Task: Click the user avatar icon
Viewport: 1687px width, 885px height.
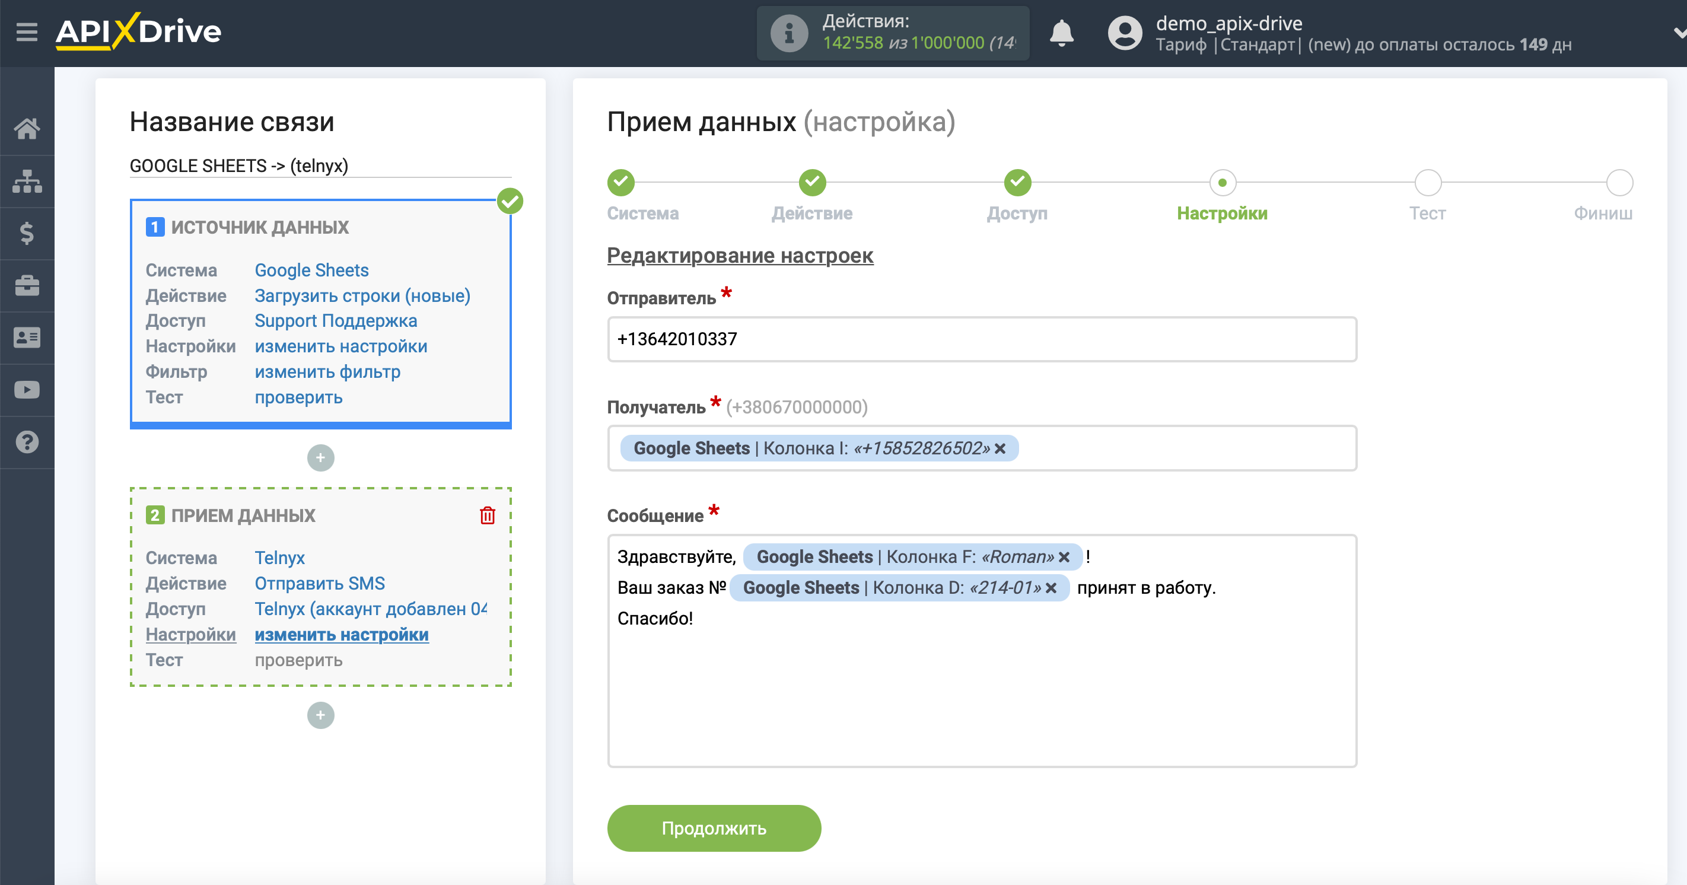Action: coord(1125,33)
